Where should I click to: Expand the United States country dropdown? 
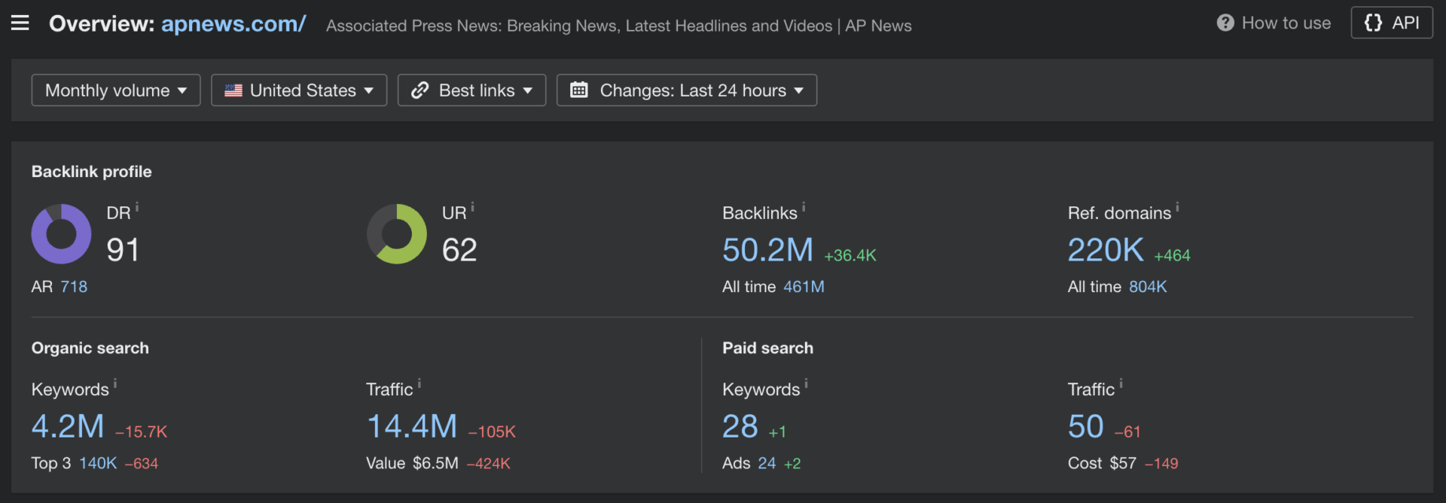(299, 90)
